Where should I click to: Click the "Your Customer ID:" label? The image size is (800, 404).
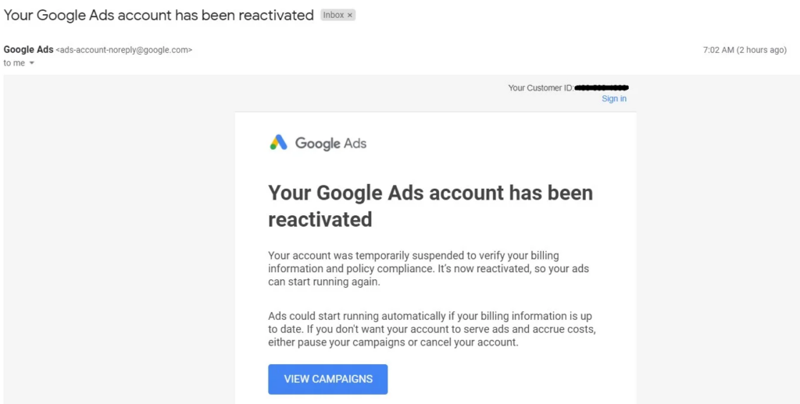pyautogui.click(x=541, y=88)
